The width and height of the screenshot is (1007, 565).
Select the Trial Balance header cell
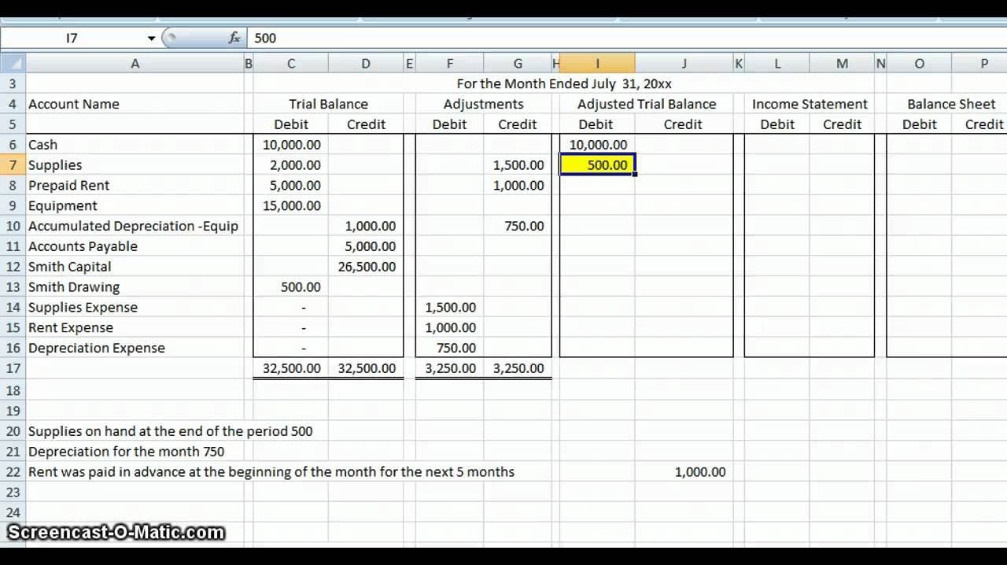pos(329,103)
